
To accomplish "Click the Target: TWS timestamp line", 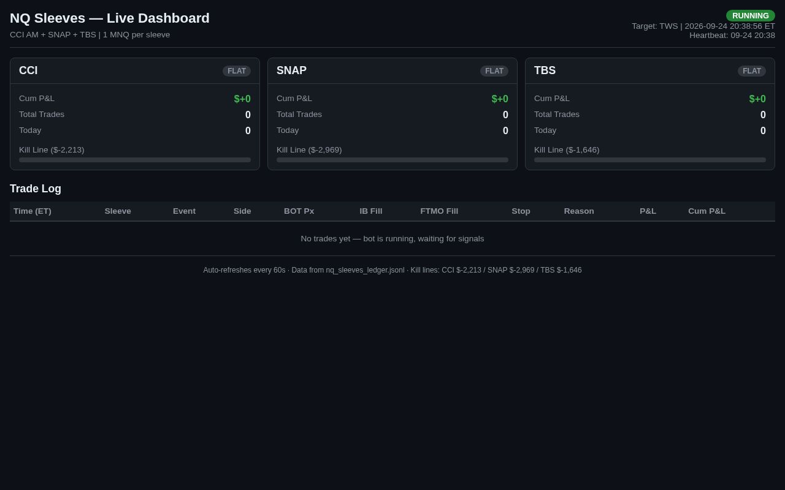I will point(703,26).
